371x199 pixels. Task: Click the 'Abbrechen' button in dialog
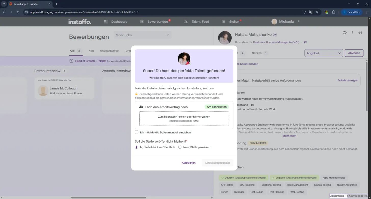189,163
